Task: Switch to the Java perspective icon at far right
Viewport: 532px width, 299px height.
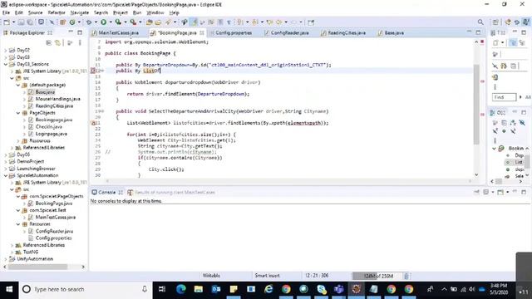Action: (526, 22)
